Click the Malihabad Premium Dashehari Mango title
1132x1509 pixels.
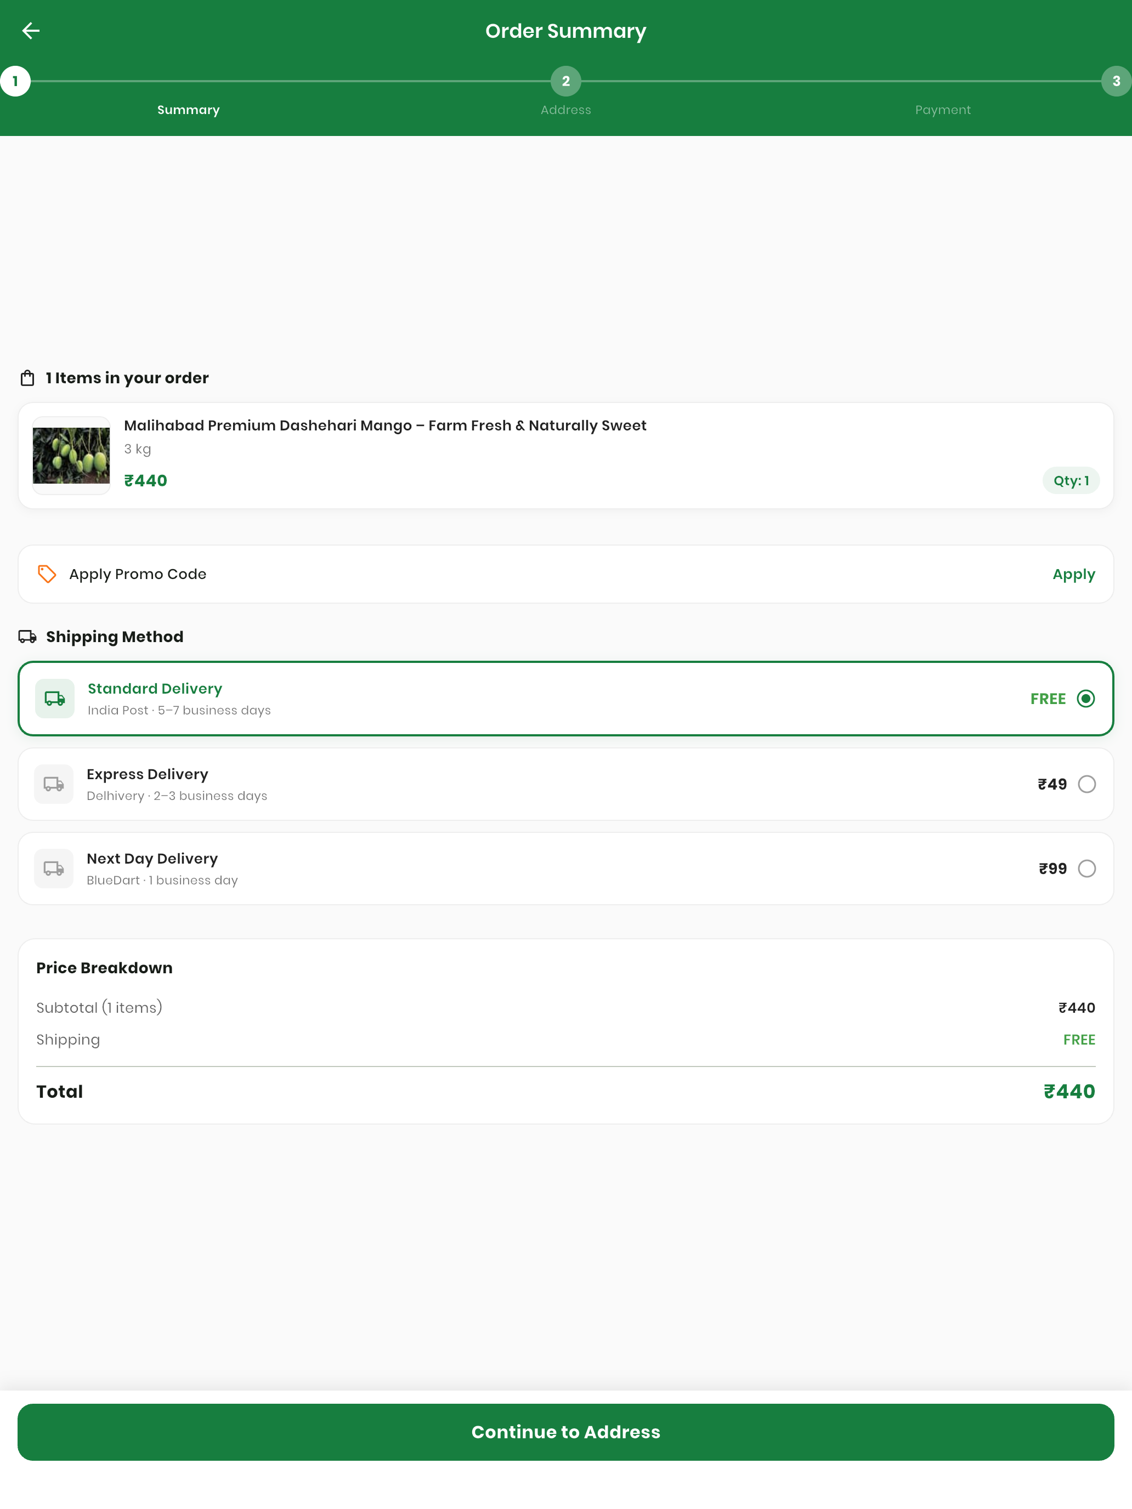tap(385, 426)
